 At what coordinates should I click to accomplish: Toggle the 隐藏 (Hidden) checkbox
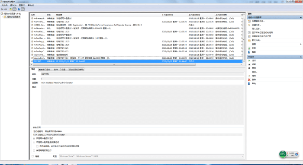32,156
